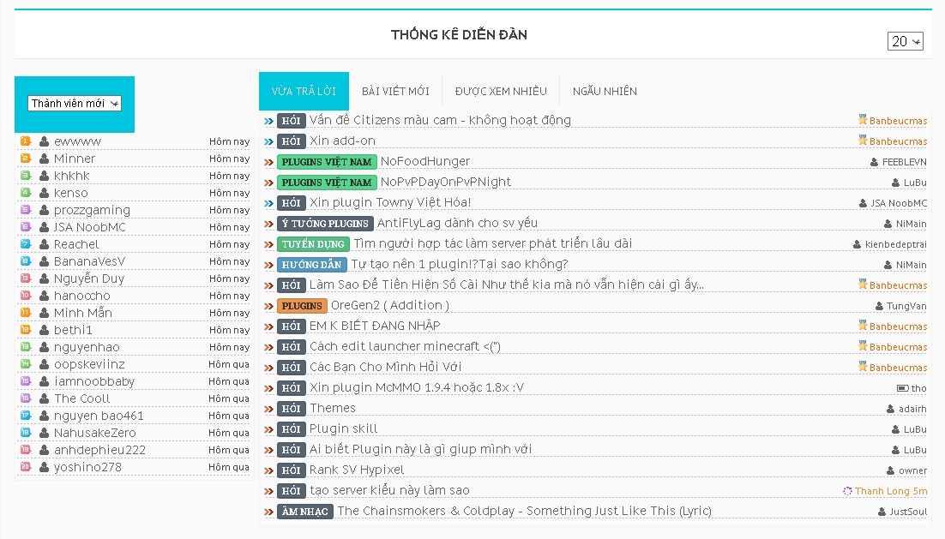Select the ĐƯỢC XEM NHIỀU tab
945x539 pixels.
coord(501,92)
